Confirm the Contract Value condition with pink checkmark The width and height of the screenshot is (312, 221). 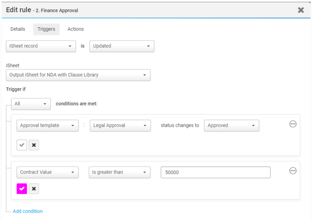coord(22,189)
